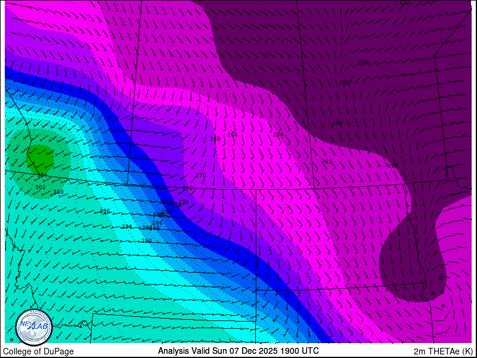Click the 272 contour label
The width and height of the screenshot is (477, 358).
pos(188,189)
